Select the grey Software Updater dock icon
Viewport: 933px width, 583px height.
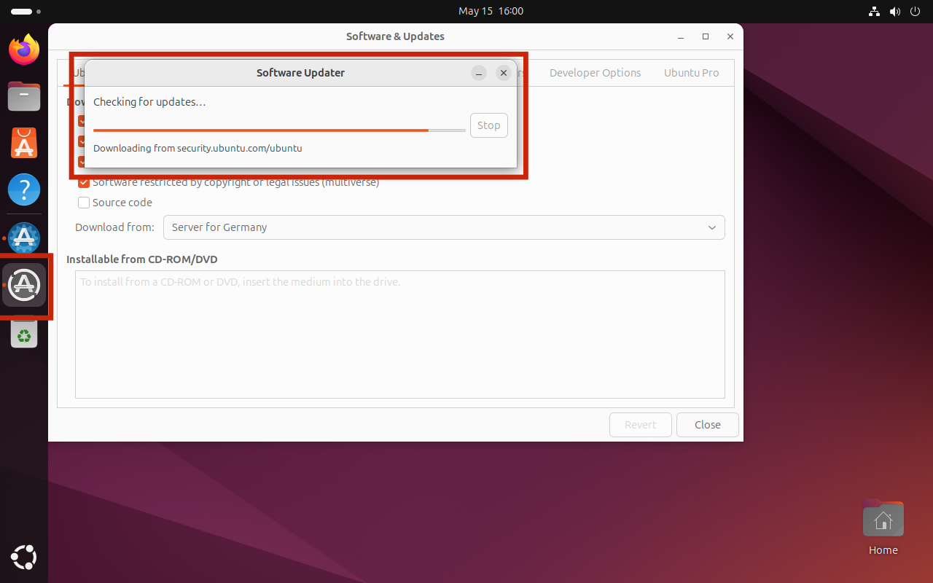pyautogui.click(x=24, y=285)
